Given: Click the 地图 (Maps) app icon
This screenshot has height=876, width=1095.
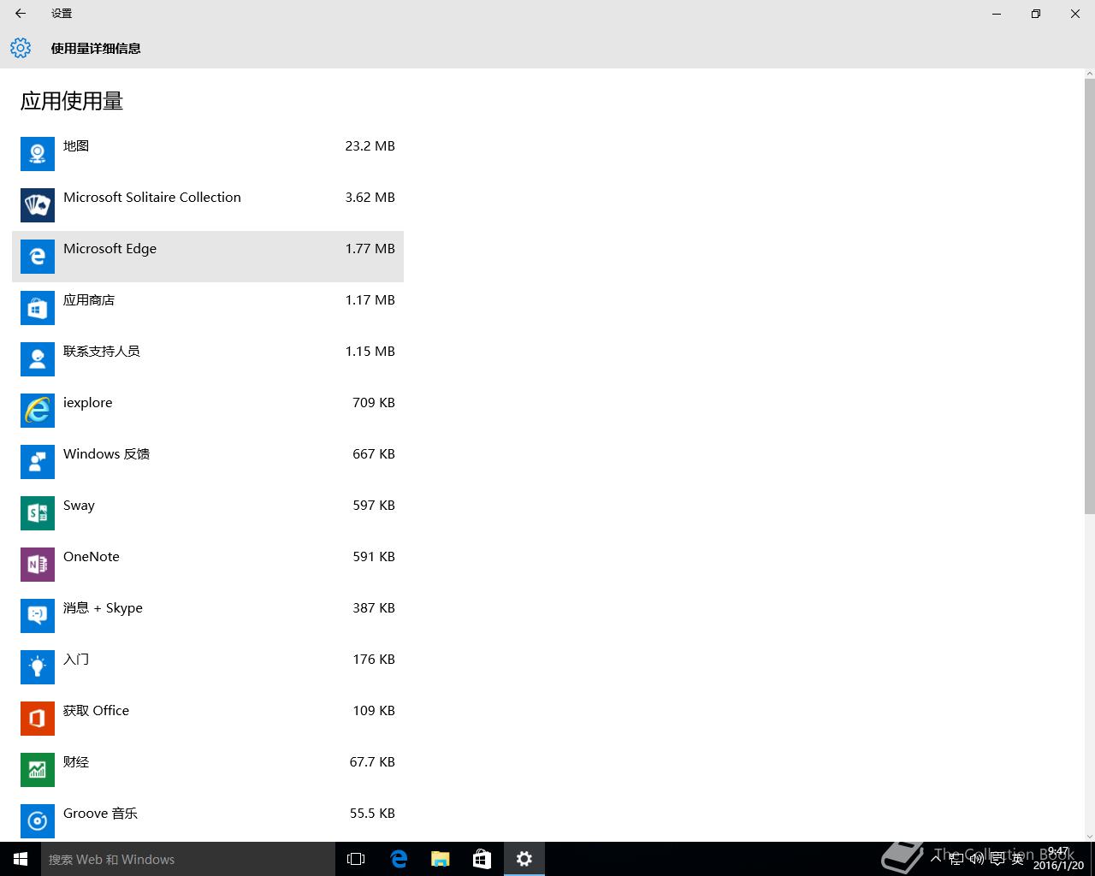Looking at the screenshot, I should 38,154.
